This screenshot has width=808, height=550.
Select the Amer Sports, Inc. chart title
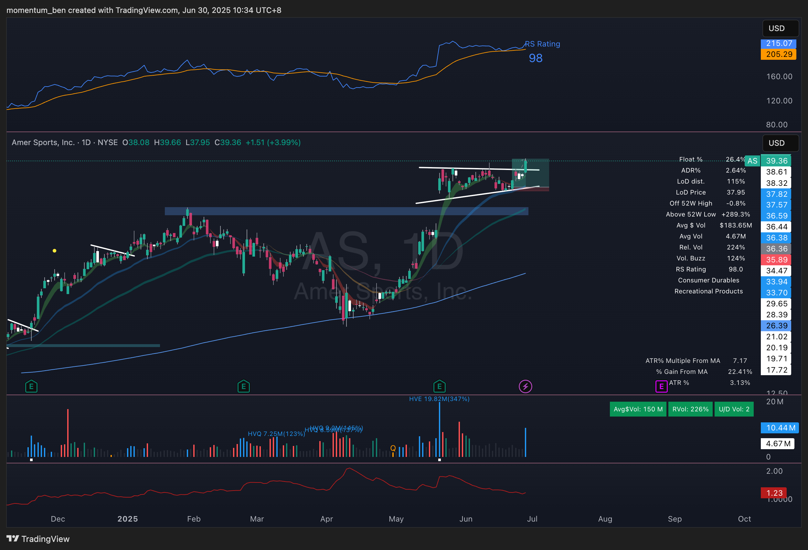point(43,143)
